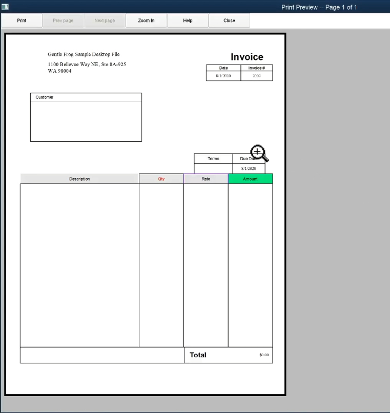The image size is (390, 413).
Task: Click the Total label
Action: [198, 355]
